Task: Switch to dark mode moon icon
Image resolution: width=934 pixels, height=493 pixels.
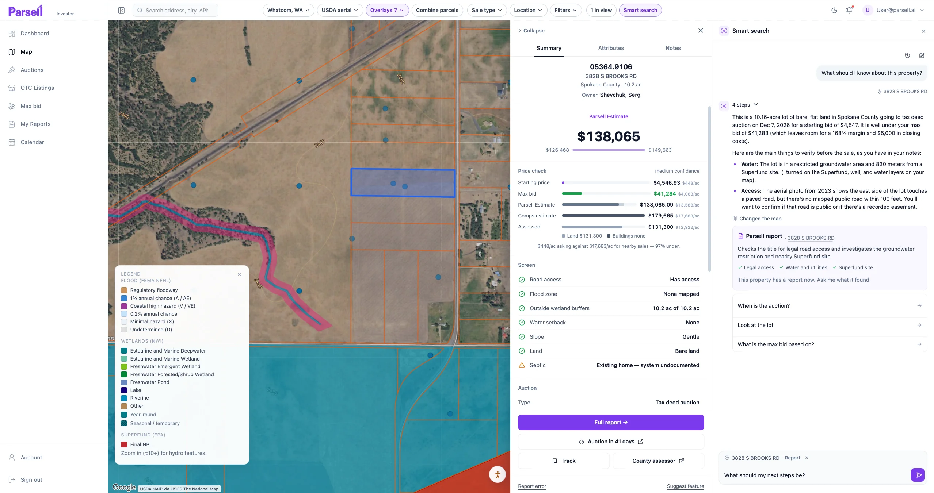Action: pos(834,10)
